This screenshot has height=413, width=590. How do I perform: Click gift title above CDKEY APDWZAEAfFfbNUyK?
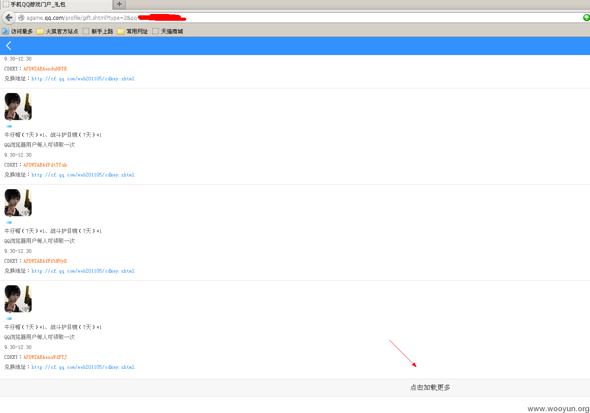(53, 231)
